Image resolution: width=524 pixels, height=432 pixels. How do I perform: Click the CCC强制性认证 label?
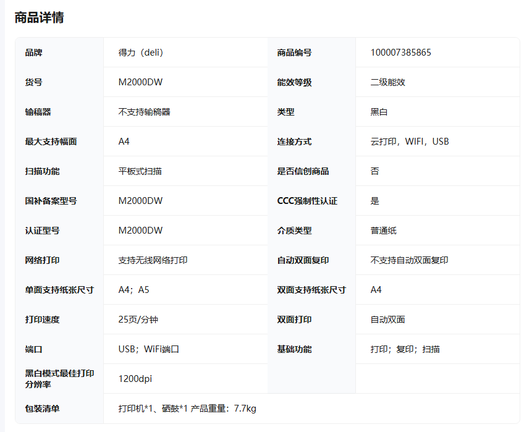pyautogui.click(x=307, y=201)
